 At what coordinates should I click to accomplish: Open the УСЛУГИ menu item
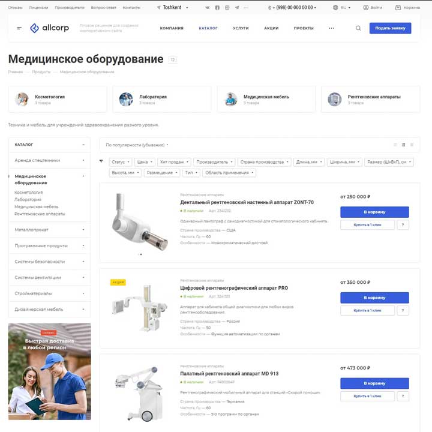click(241, 28)
